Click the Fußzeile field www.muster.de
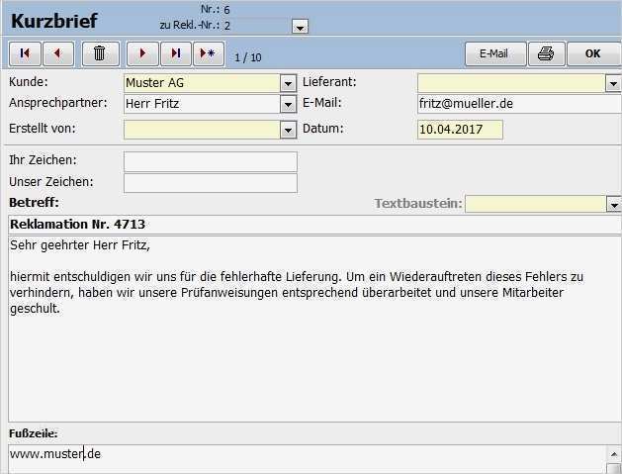Screen dimensions: 622x474 (x=308, y=458)
